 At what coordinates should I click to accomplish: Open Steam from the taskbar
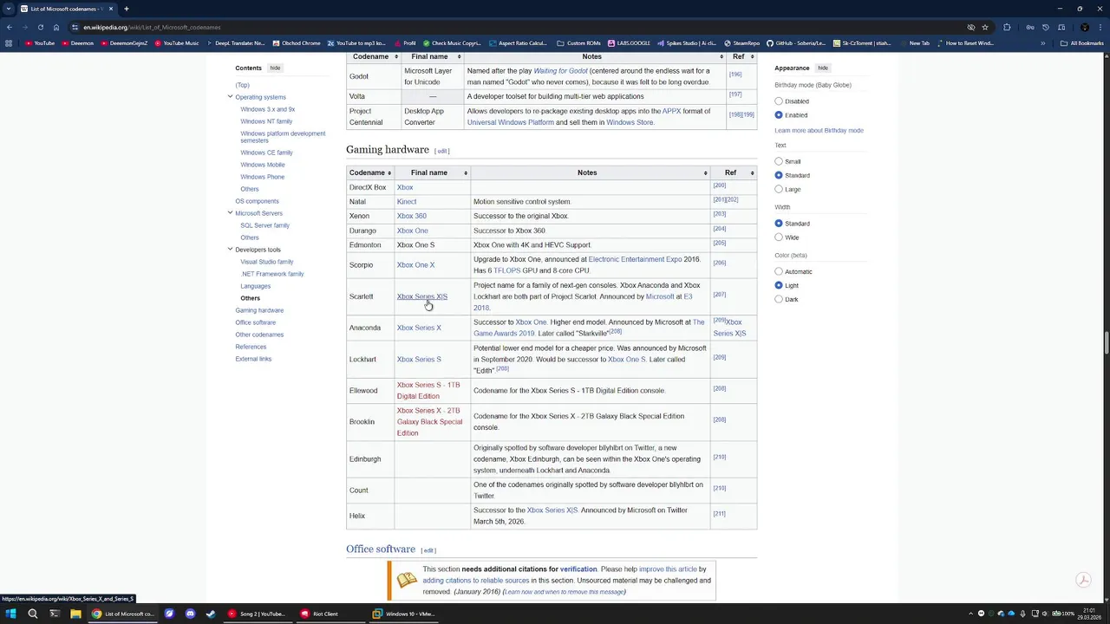tap(211, 614)
